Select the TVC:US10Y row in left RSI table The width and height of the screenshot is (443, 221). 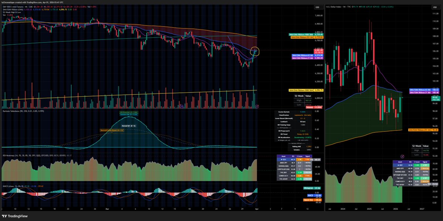pos(294,179)
